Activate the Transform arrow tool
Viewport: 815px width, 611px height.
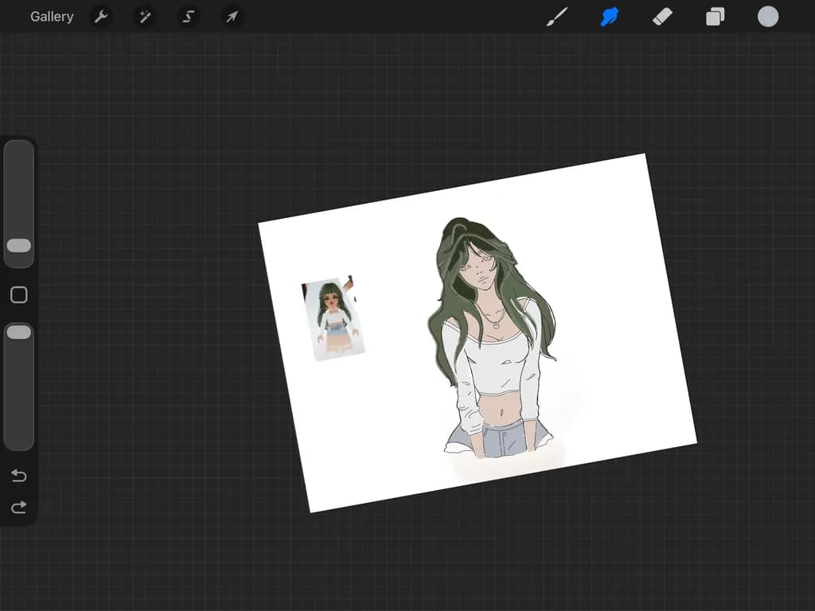[x=232, y=17]
